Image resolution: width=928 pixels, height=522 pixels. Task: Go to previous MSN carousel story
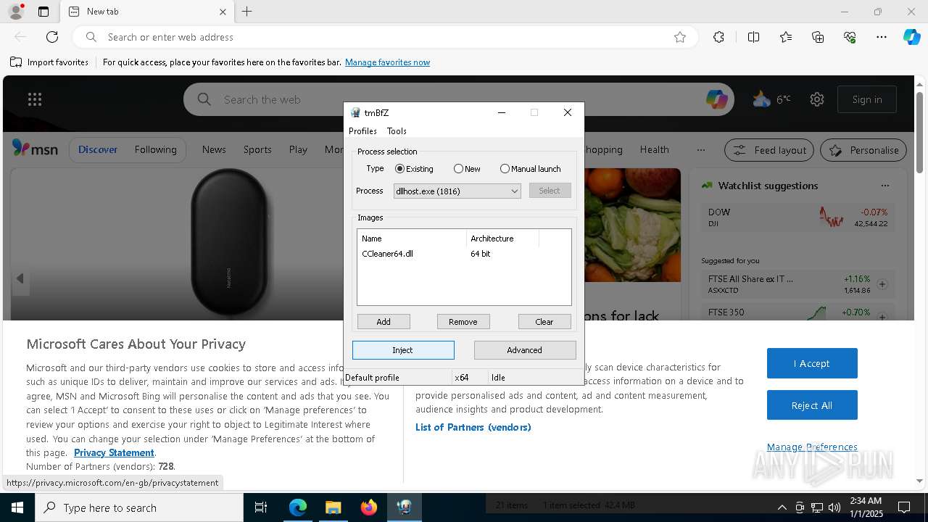click(20, 278)
